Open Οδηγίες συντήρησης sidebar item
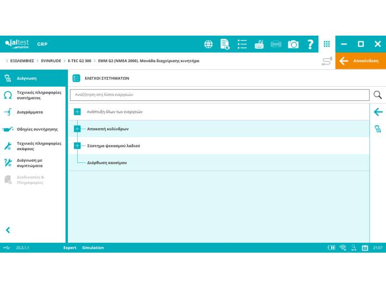The width and height of the screenshot is (386, 289). (x=37, y=129)
